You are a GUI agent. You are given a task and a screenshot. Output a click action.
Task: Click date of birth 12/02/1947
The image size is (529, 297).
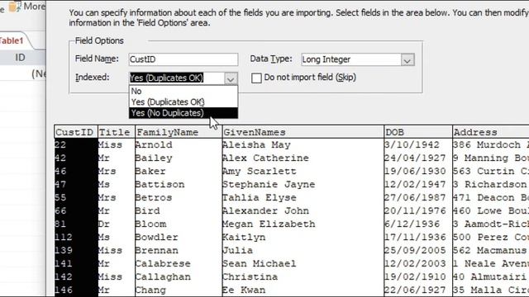click(x=415, y=184)
